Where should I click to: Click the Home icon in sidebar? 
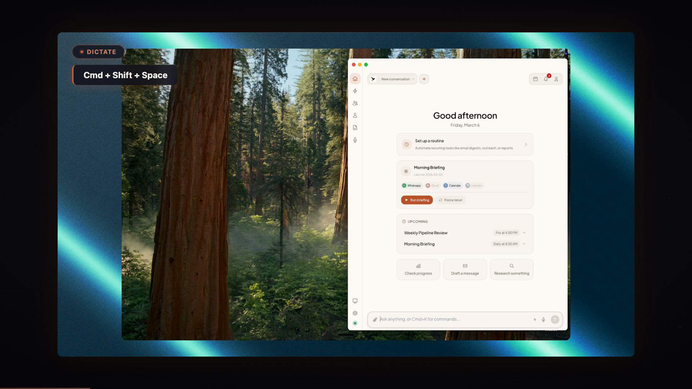(355, 79)
